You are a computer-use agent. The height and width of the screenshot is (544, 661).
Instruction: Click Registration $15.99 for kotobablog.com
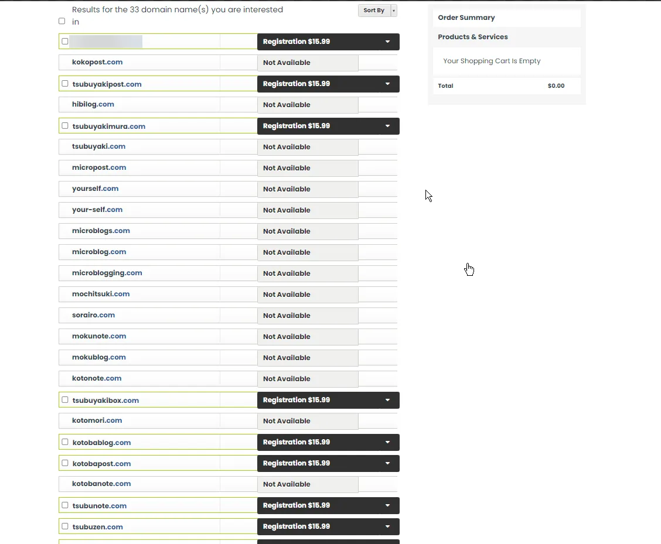pyautogui.click(x=297, y=442)
